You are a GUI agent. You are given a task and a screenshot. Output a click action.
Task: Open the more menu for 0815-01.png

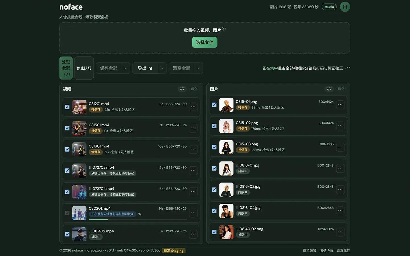pyautogui.click(x=340, y=105)
